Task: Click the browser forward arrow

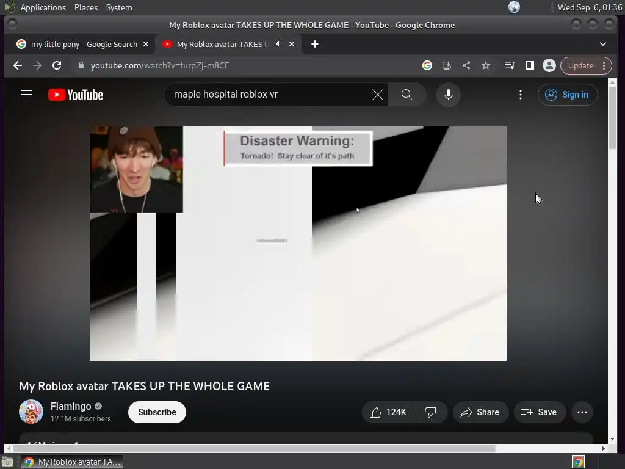Action: click(x=37, y=65)
